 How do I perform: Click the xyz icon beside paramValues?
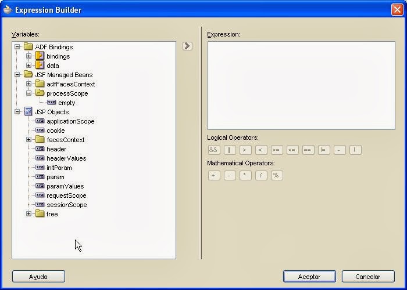coord(40,186)
